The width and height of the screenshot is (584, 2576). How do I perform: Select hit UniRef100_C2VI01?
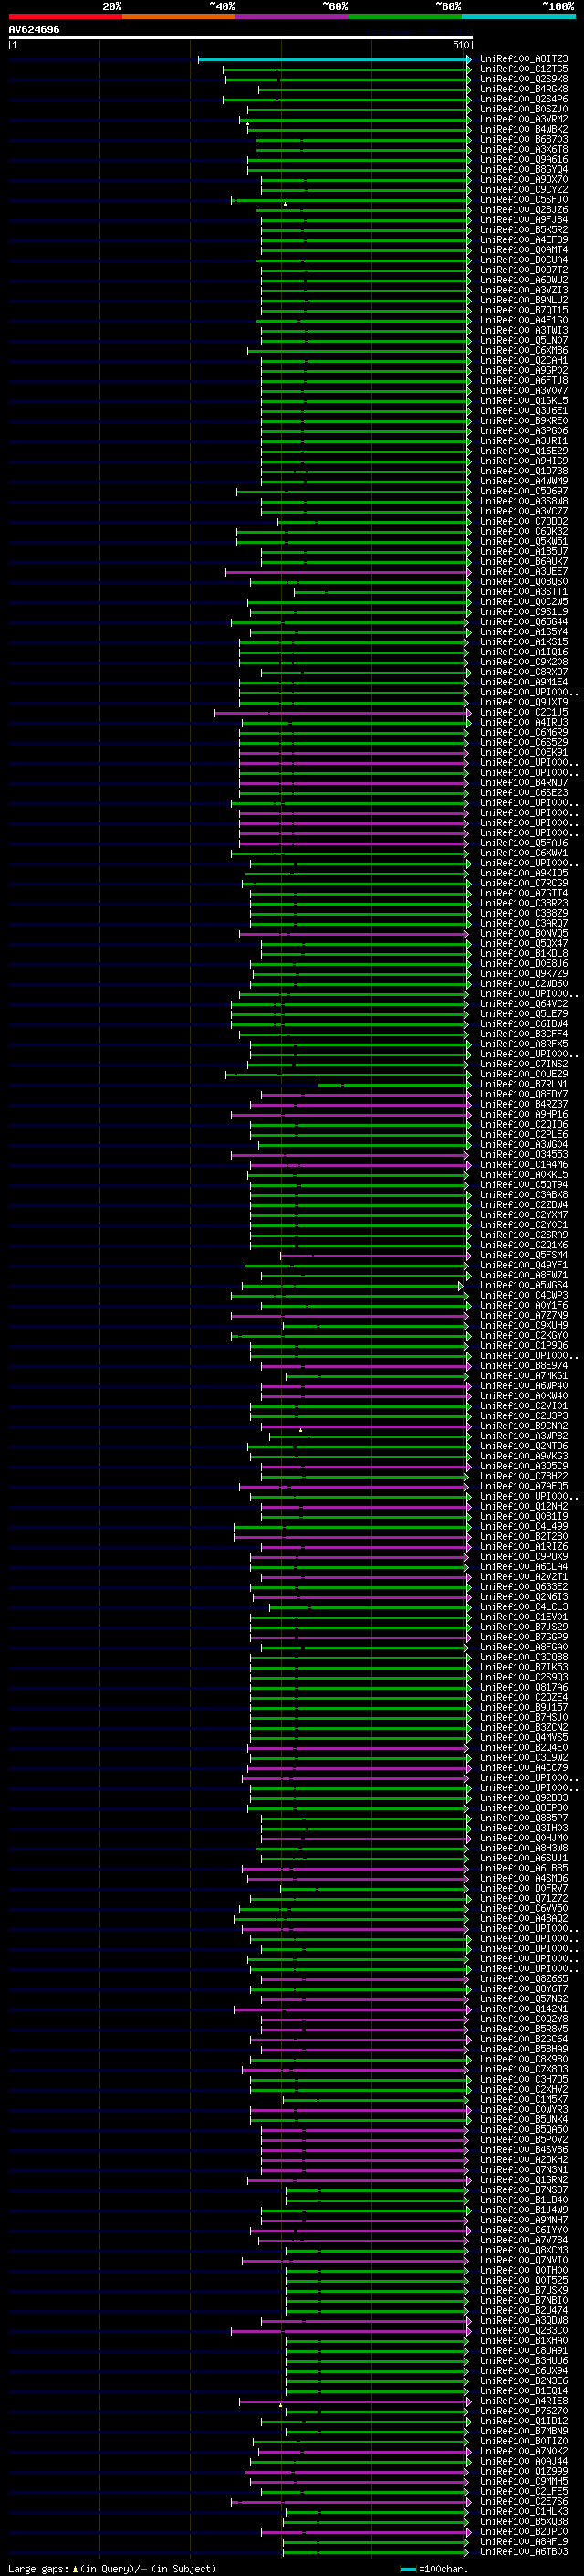click(524, 1405)
